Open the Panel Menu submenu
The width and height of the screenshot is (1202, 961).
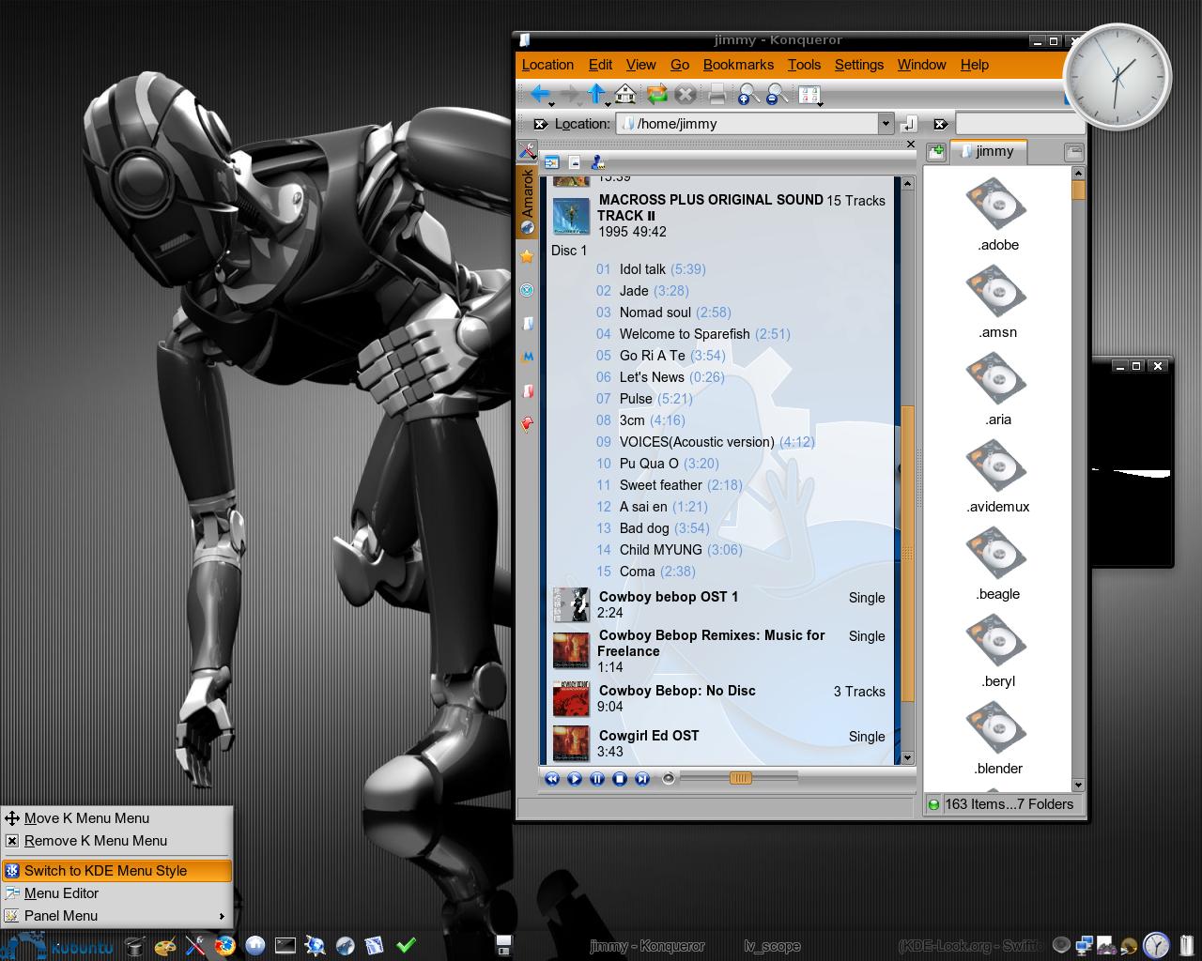tap(116, 916)
